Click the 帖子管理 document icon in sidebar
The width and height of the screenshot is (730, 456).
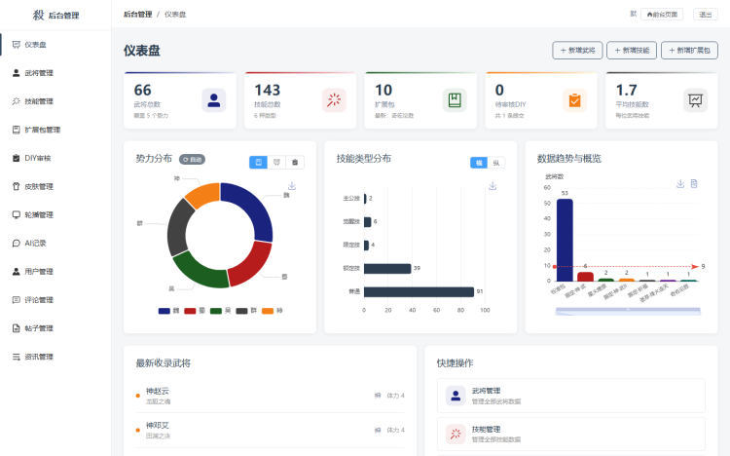[x=17, y=328]
